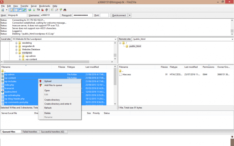Collapse the wordpress folder in the local tree
This screenshot has height=146, width=234.
(16, 53)
